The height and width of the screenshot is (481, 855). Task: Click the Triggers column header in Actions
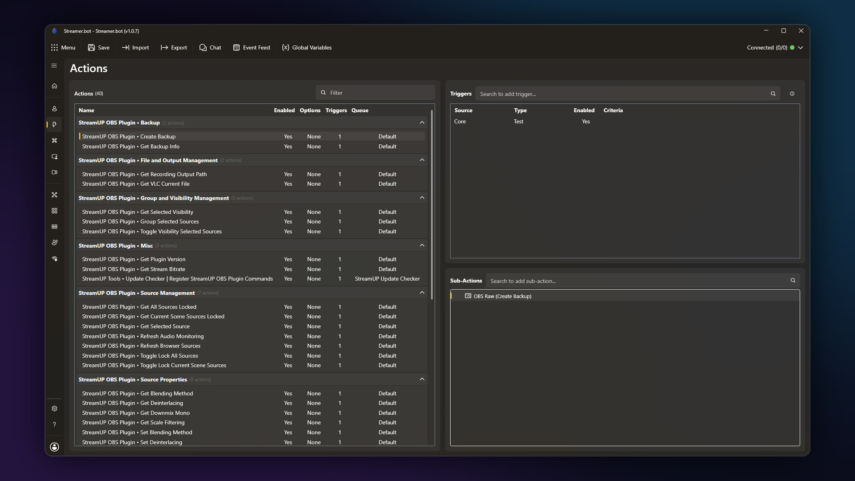(x=336, y=110)
